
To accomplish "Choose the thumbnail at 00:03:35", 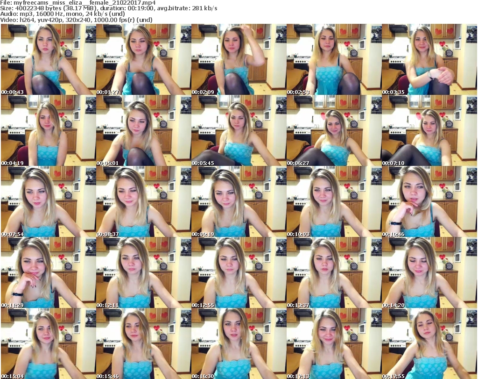I will coord(429,59).
